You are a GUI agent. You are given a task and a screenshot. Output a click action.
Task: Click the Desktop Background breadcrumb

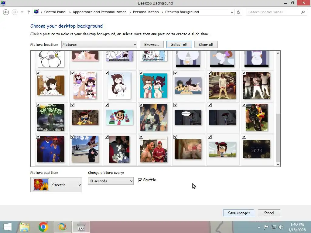[x=182, y=12]
